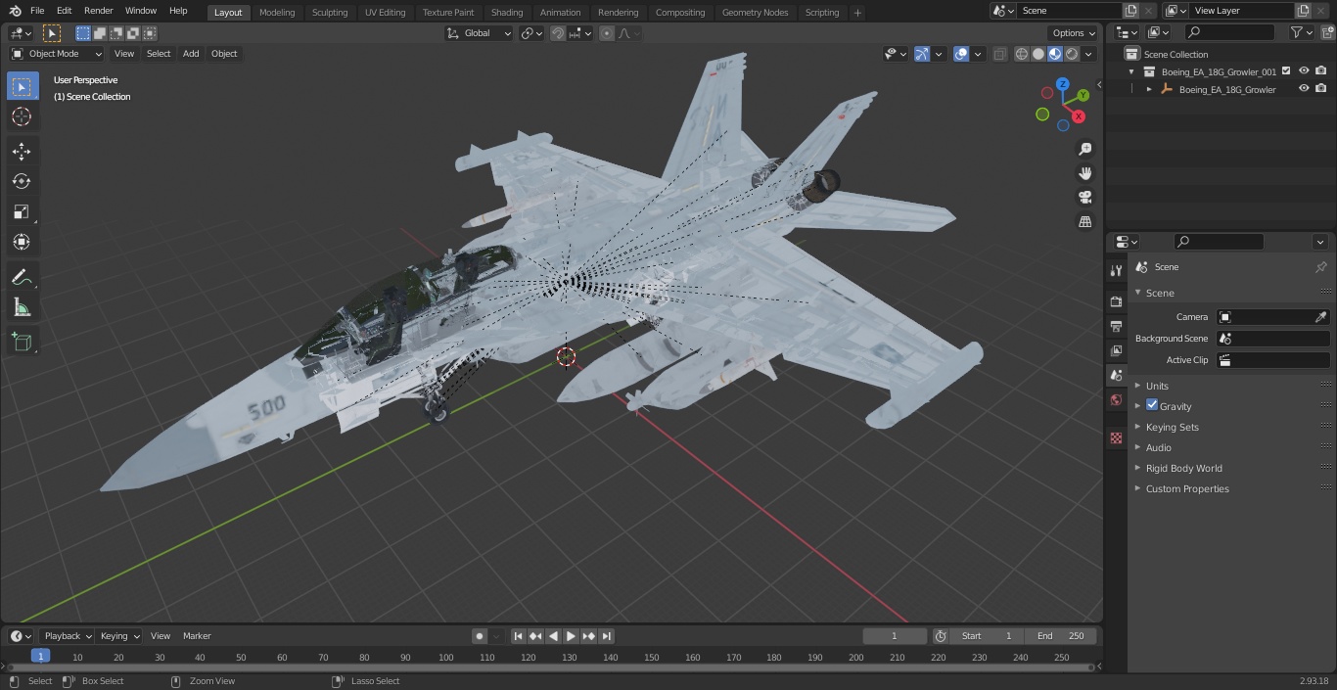Screen dimensions: 1337x690
Task: Switch perspective/orthographic with grid icon
Action: pyautogui.click(x=1084, y=221)
